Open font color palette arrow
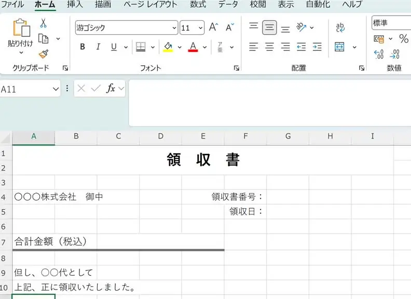 [204, 47]
